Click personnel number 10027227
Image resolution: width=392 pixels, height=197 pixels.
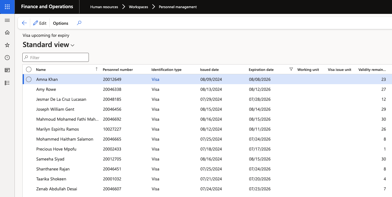pos(112,129)
